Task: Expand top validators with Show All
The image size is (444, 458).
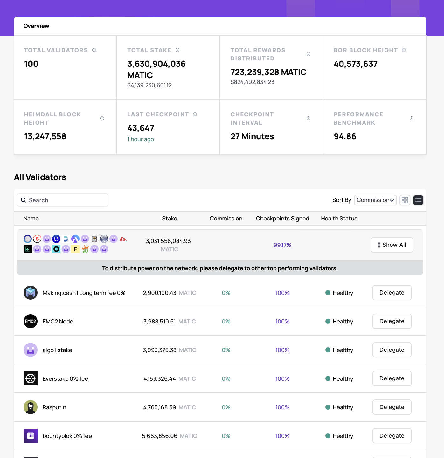Action: [x=392, y=245]
